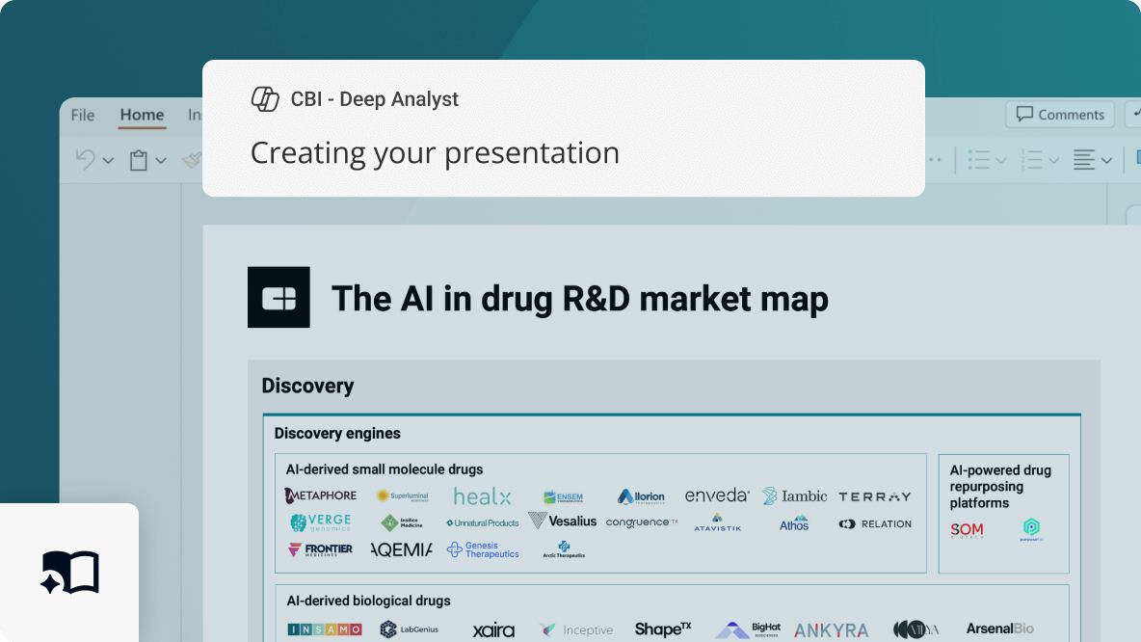Switch to the Home ribbon tab
Image resolution: width=1141 pixels, height=642 pixels.
pyautogui.click(x=142, y=115)
